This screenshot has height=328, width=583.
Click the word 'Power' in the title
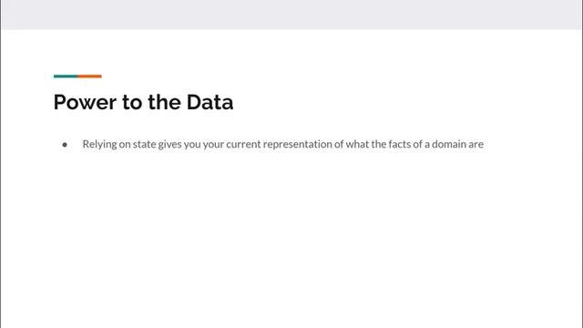(x=85, y=102)
